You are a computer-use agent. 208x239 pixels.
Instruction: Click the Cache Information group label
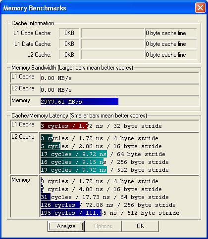tap(33, 23)
